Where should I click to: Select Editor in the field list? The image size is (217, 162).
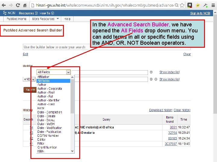coord(54,139)
